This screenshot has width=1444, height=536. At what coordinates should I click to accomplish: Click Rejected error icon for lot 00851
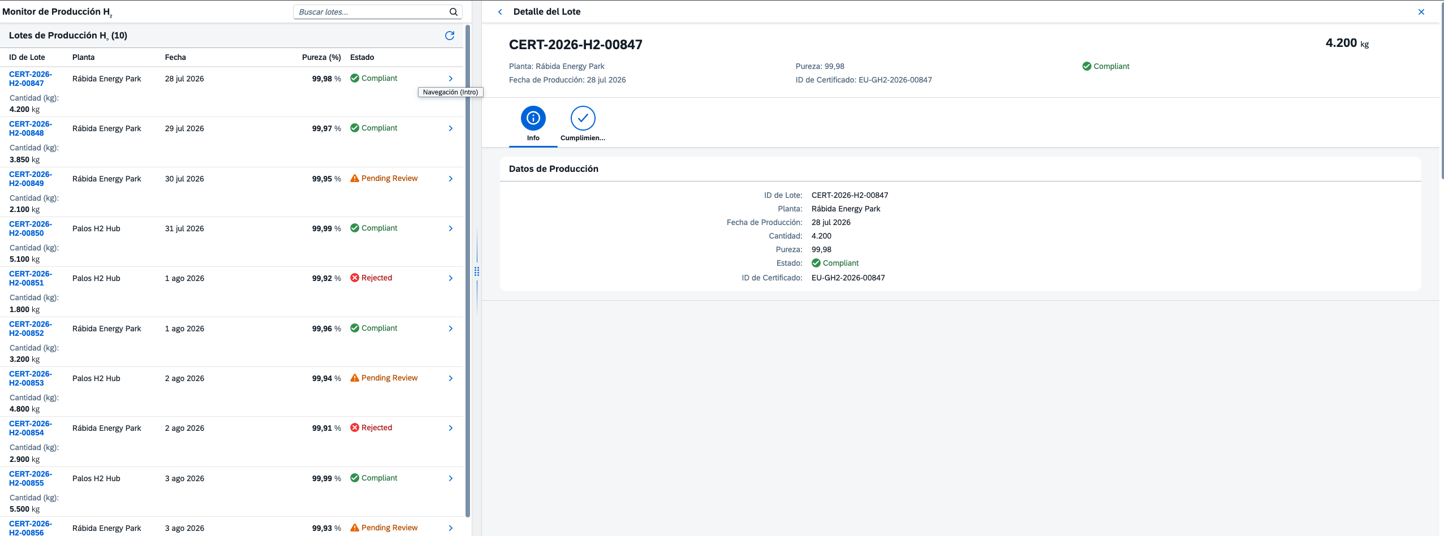355,278
